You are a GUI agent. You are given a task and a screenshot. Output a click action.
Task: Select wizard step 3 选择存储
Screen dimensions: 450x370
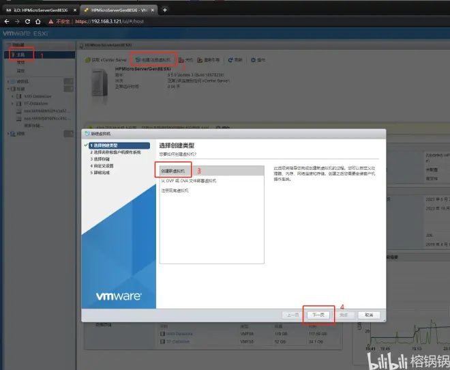(x=100, y=159)
